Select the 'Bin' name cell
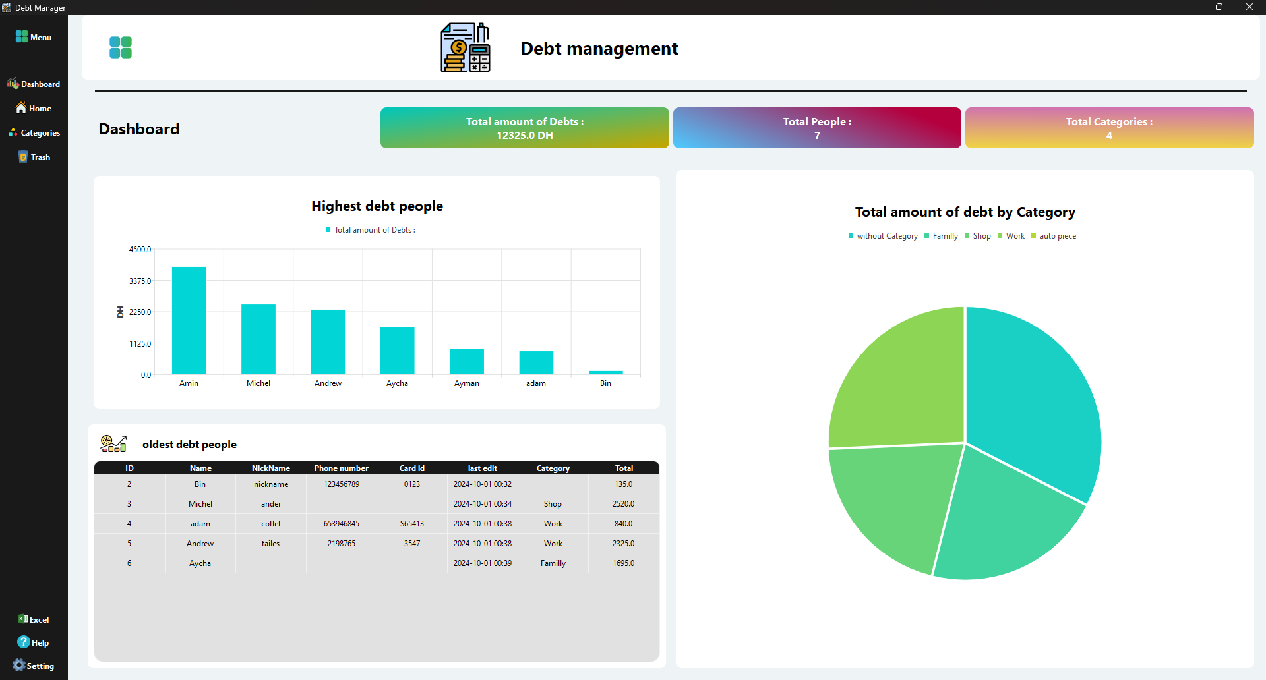This screenshot has height=680, width=1266. 200,484
